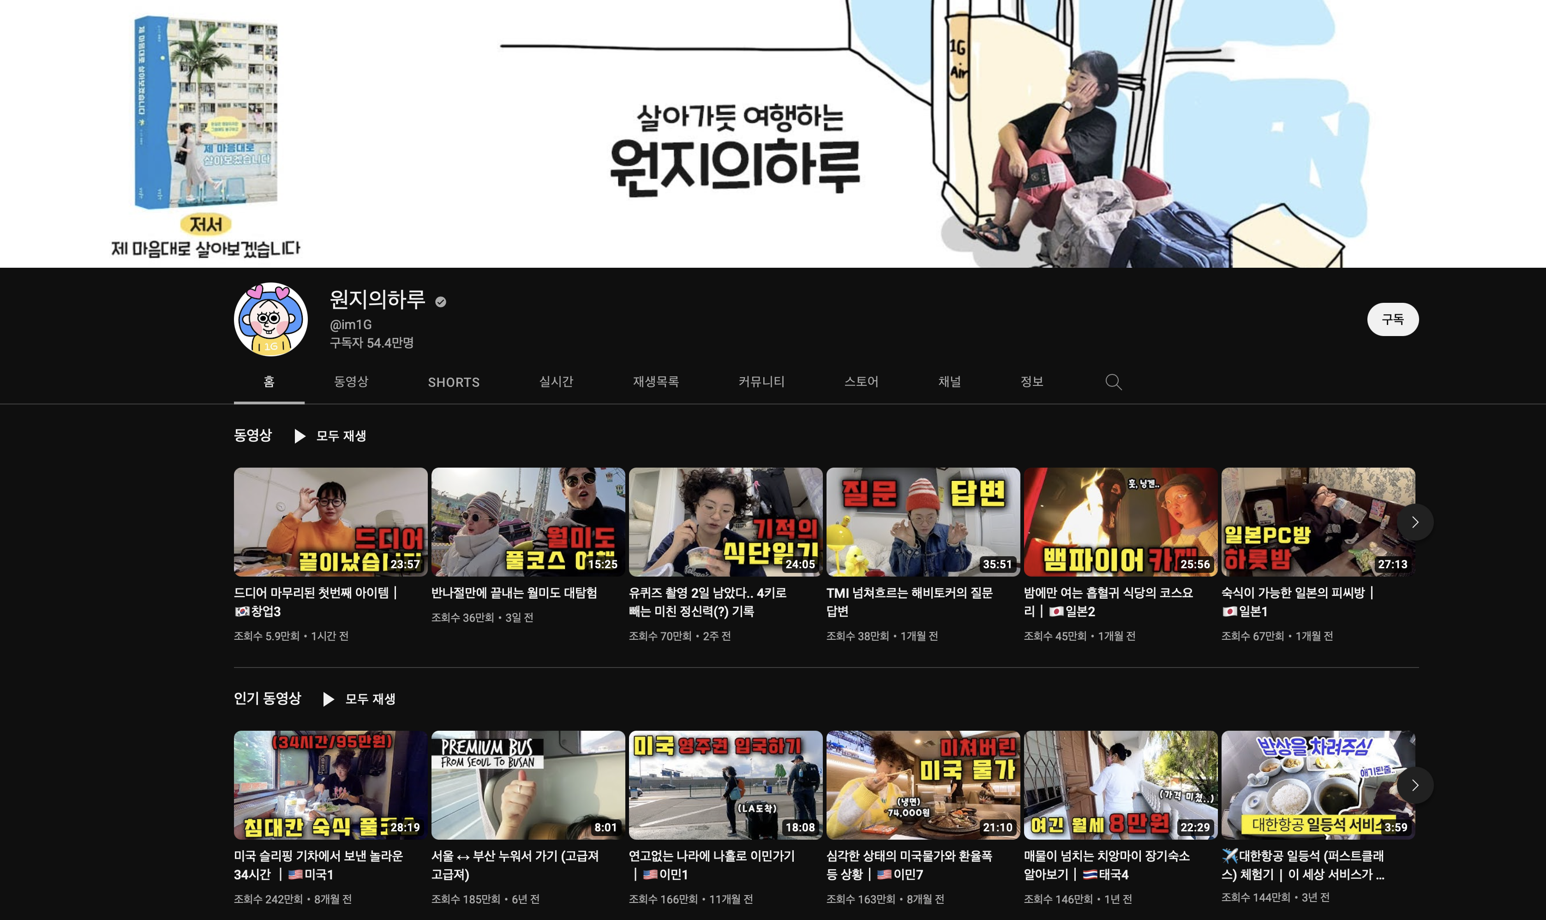Open the 재생목록 tab
The image size is (1546, 920).
pos(656,382)
